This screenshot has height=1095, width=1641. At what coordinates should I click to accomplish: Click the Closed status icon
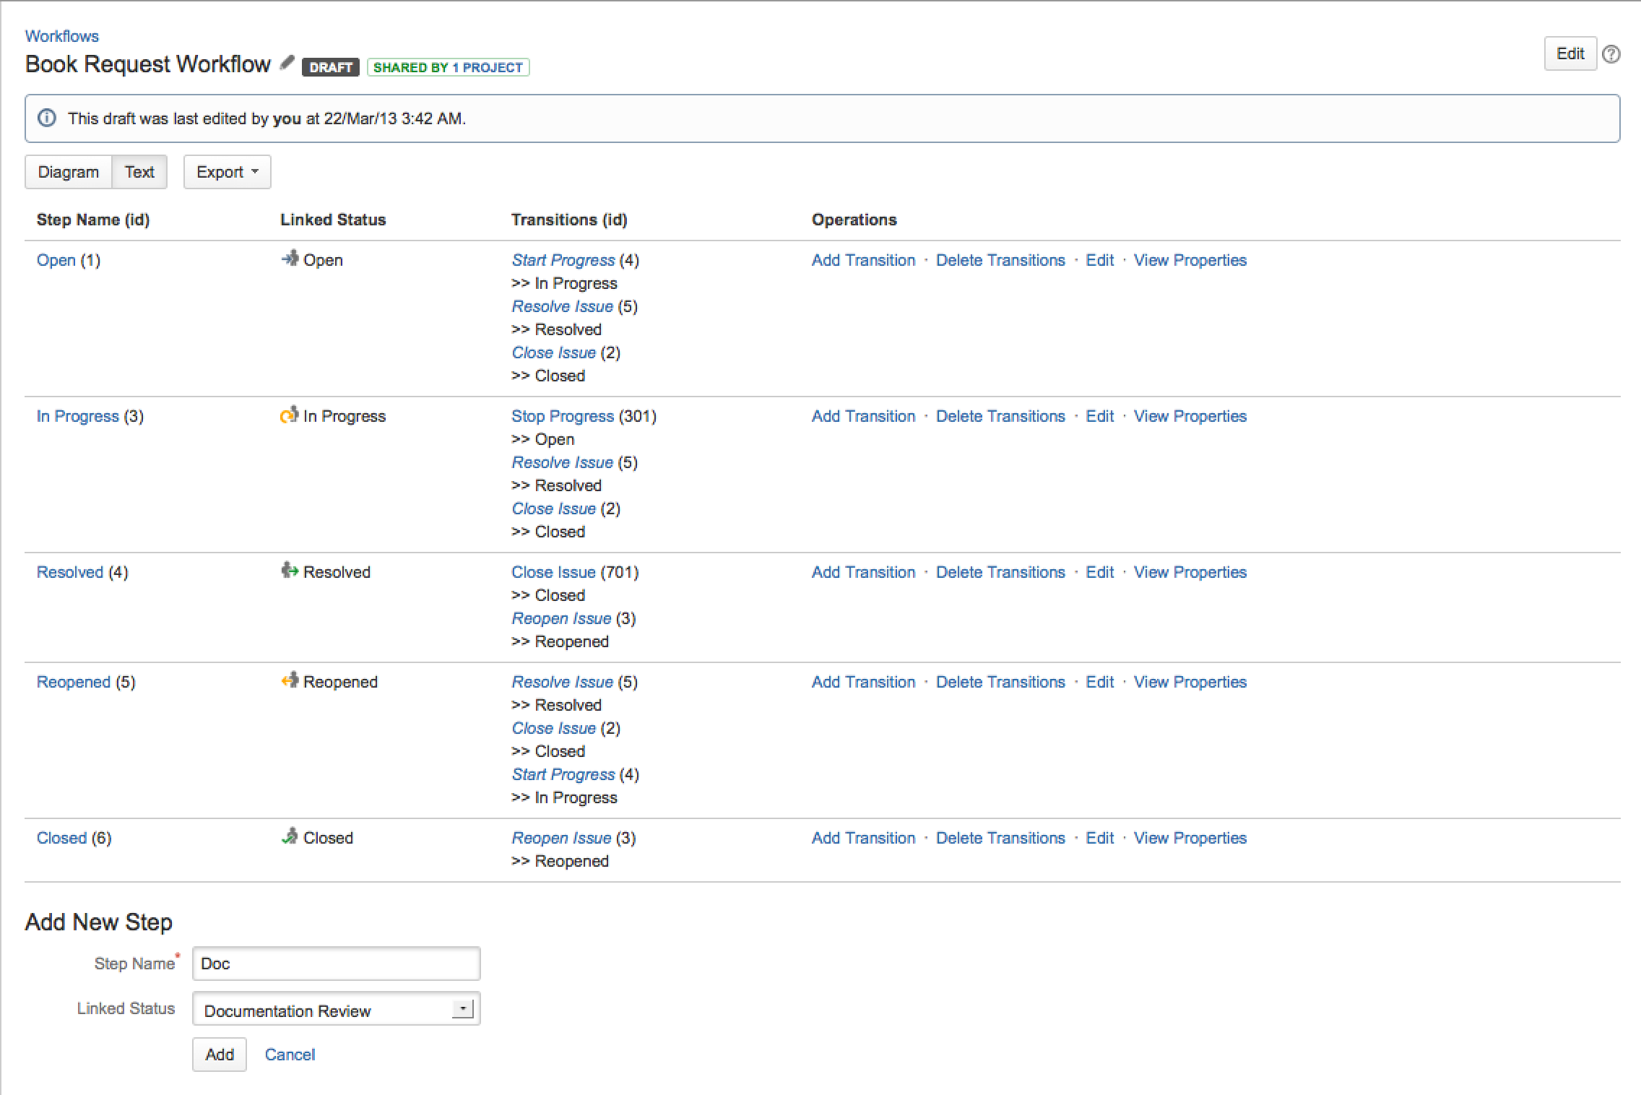click(x=290, y=836)
